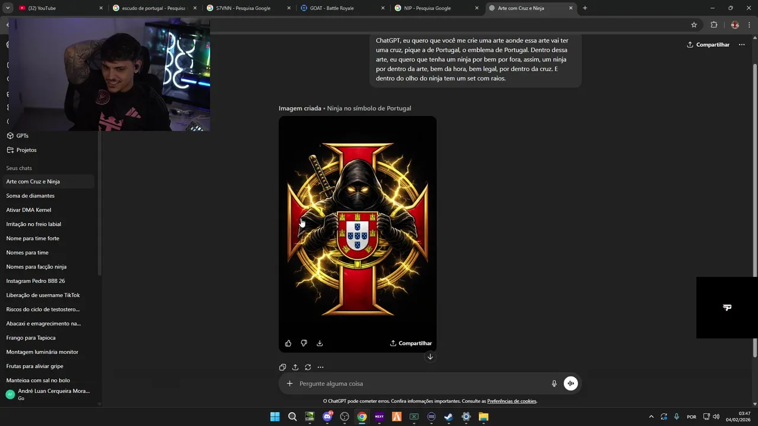
Task: Open chat Frutas para aliviar gripe
Action: (x=47, y=366)
